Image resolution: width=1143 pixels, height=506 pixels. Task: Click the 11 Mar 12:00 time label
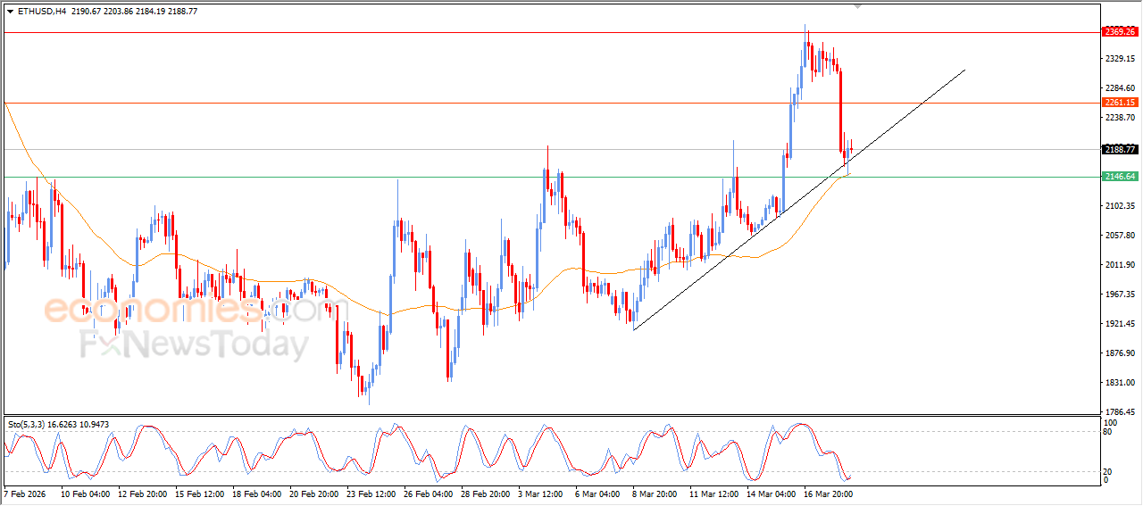tap(714, 494)
